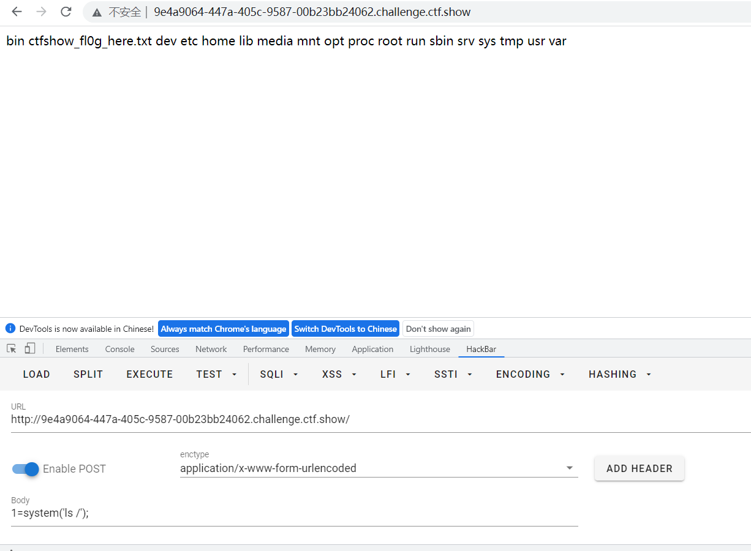Screen dimensions: 751x551
Task: Toggle the device toolbar icon
Action: pos(30,348)
